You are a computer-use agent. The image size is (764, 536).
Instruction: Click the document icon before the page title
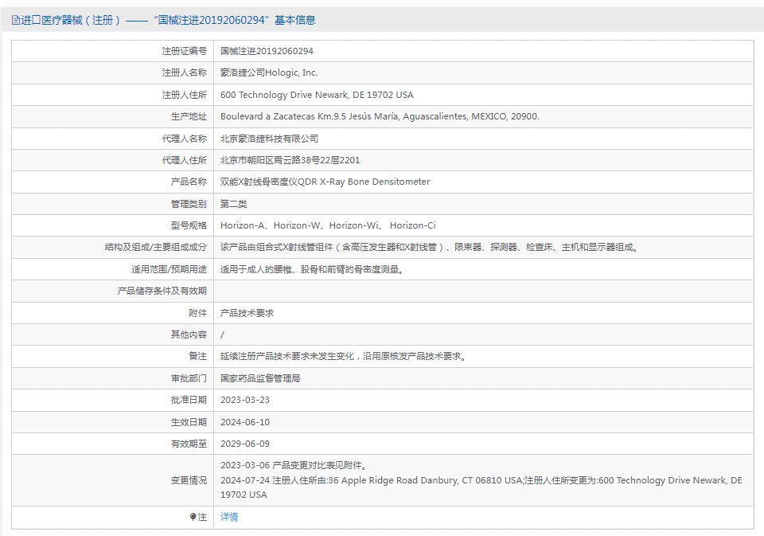point(13,19)
